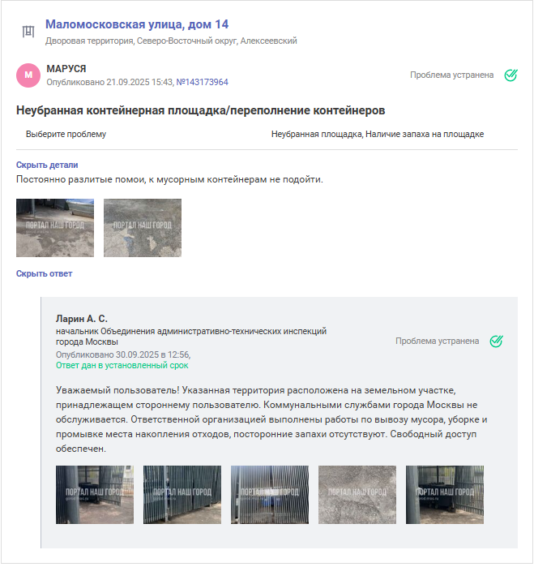Open Маломосковская улица, дом 14 link
This screenshot has height=567, width=534.
137,24
